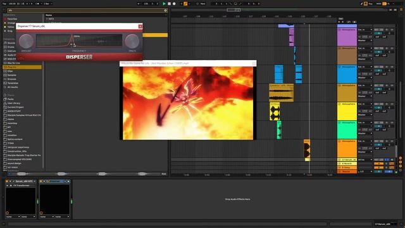Toggle the metronome in the control bar

37,4
